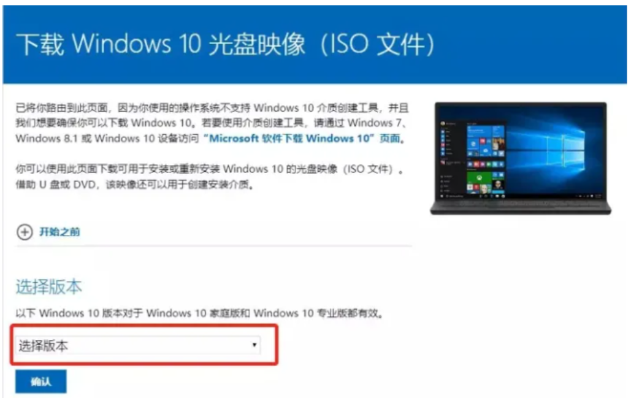Click the taskbar shown on the laptop screen
Screen dimensions: 631x403
(x=521, y=197)
